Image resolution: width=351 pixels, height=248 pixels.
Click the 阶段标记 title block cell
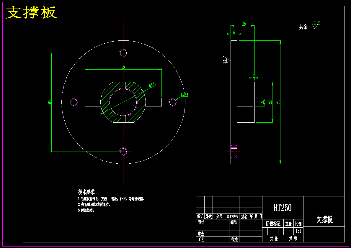273,224
